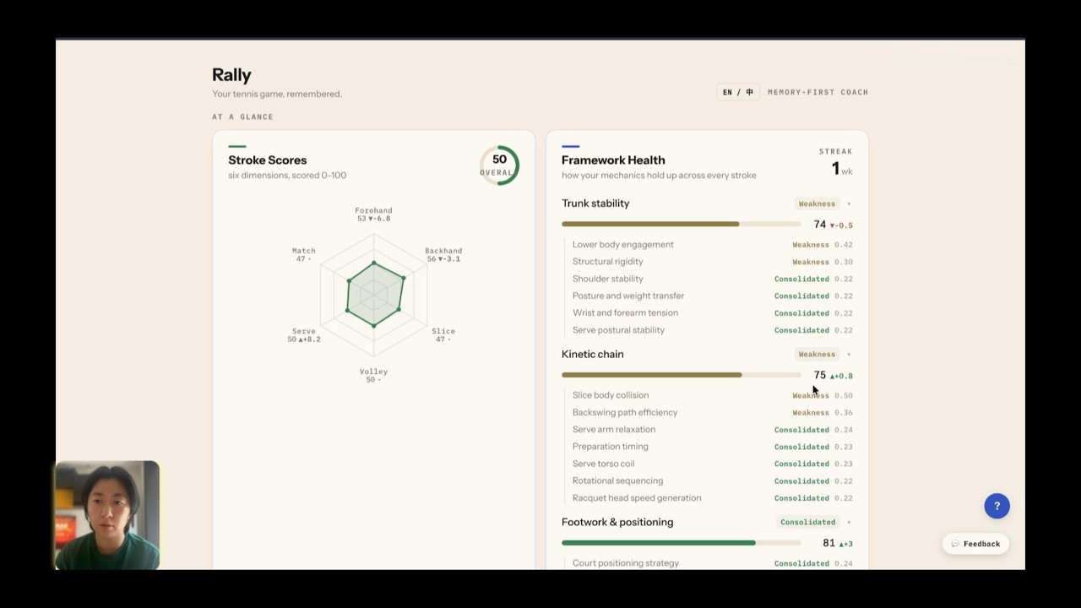
Task: Click the Serve torso coil row
Action: (x=712, y=464)
